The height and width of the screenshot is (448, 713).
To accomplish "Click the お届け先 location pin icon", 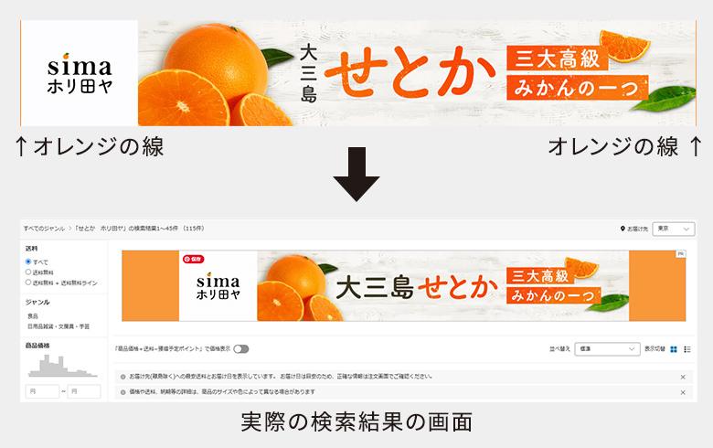I will [623, 229].
